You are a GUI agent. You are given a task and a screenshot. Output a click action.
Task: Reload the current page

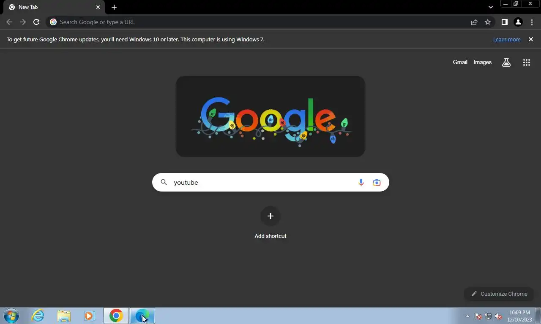pyautogui.click(x=36, y=22)
